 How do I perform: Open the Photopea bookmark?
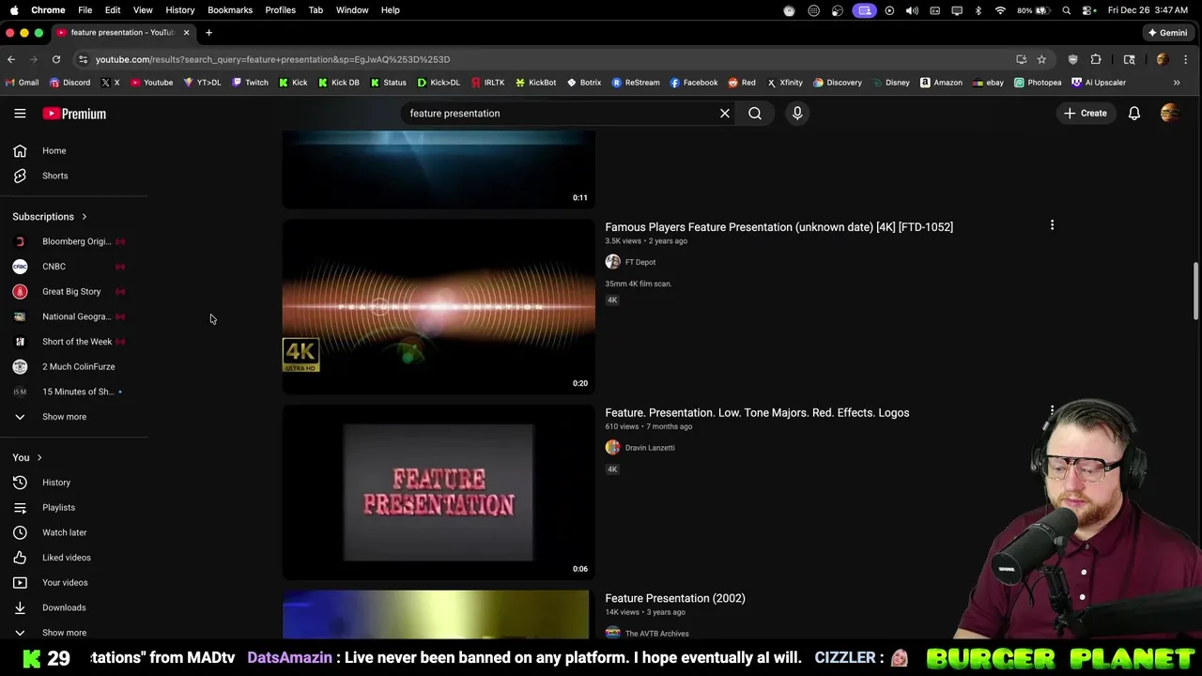click(x=1038, y=83)
